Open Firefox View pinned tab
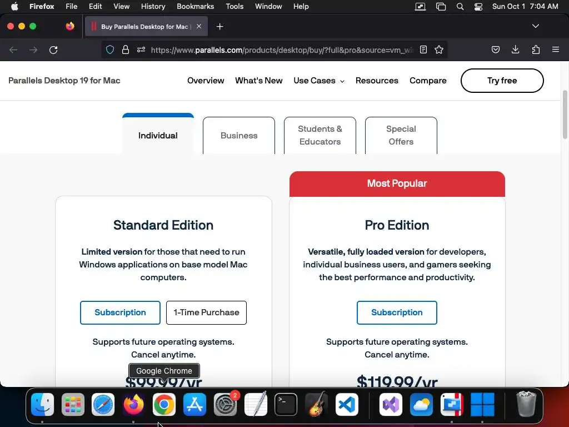 click(x=70, y=26)
